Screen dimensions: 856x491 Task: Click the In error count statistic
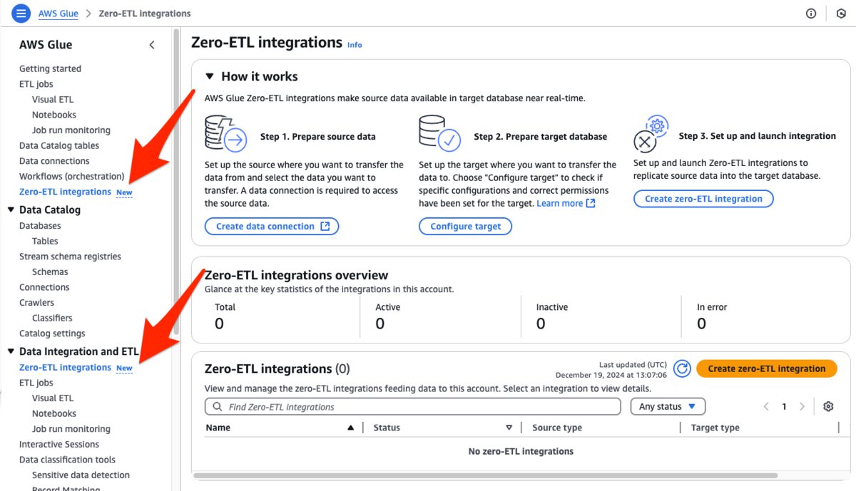tap(701, 324)
